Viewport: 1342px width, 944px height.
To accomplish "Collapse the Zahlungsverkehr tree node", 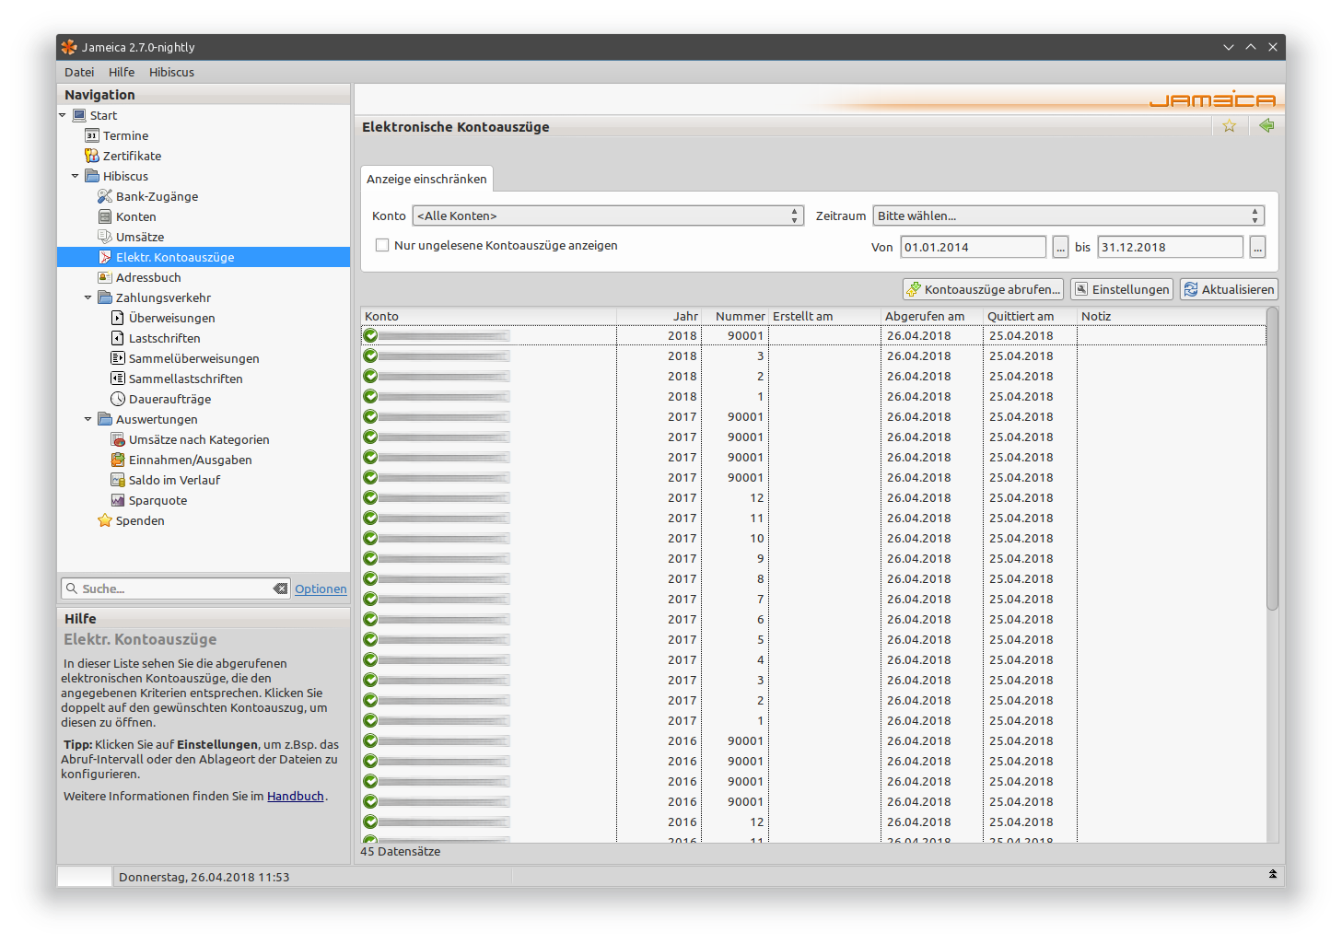I will [88, 297].
